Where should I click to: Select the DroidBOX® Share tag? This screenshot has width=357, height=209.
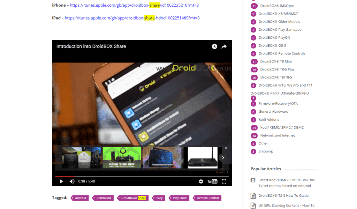coord(133,198)
